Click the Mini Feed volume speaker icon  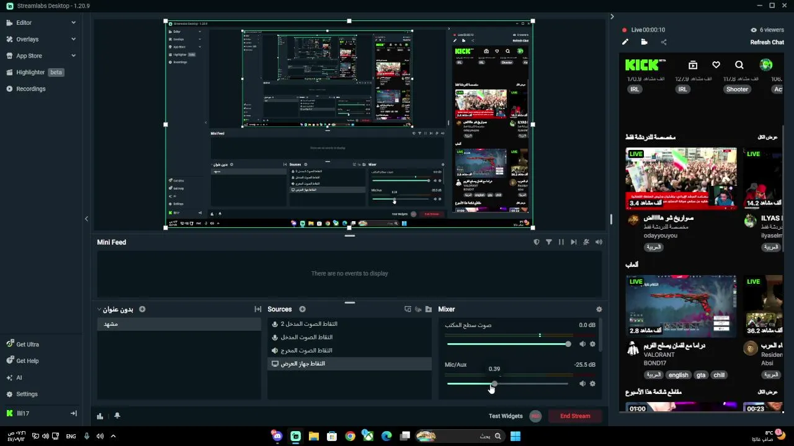599,242
